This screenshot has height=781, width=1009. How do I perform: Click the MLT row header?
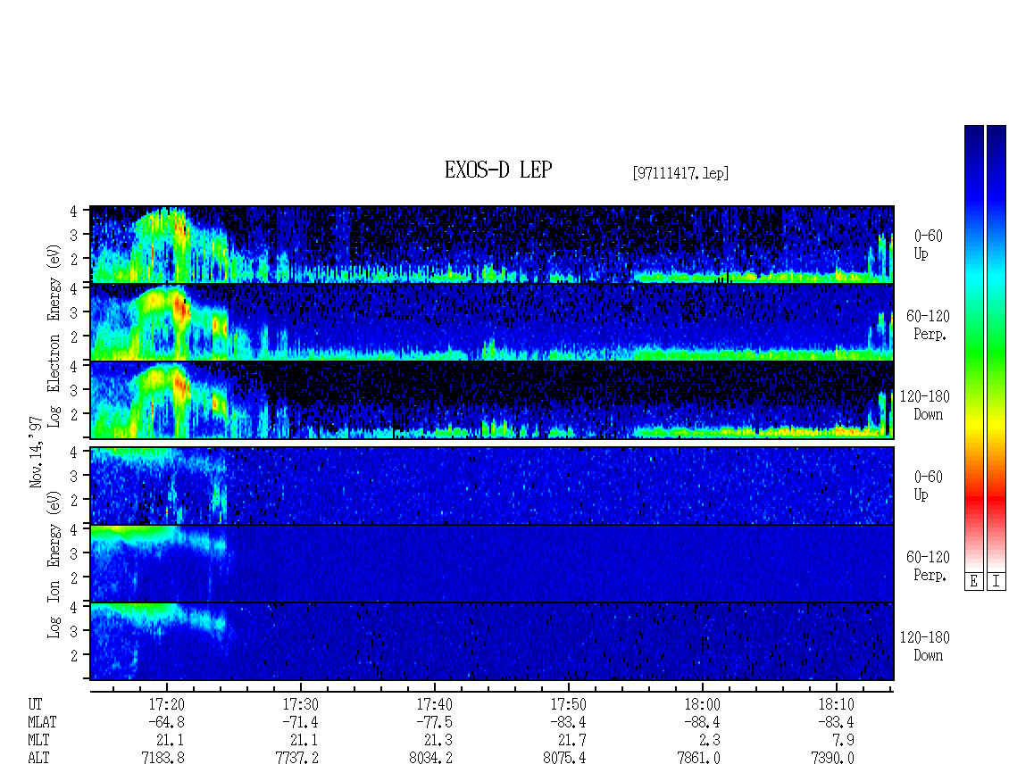(38, 741)
